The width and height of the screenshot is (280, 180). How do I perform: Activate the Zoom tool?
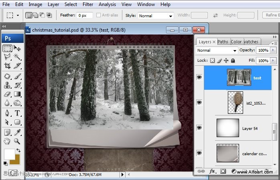pos(17,141)
